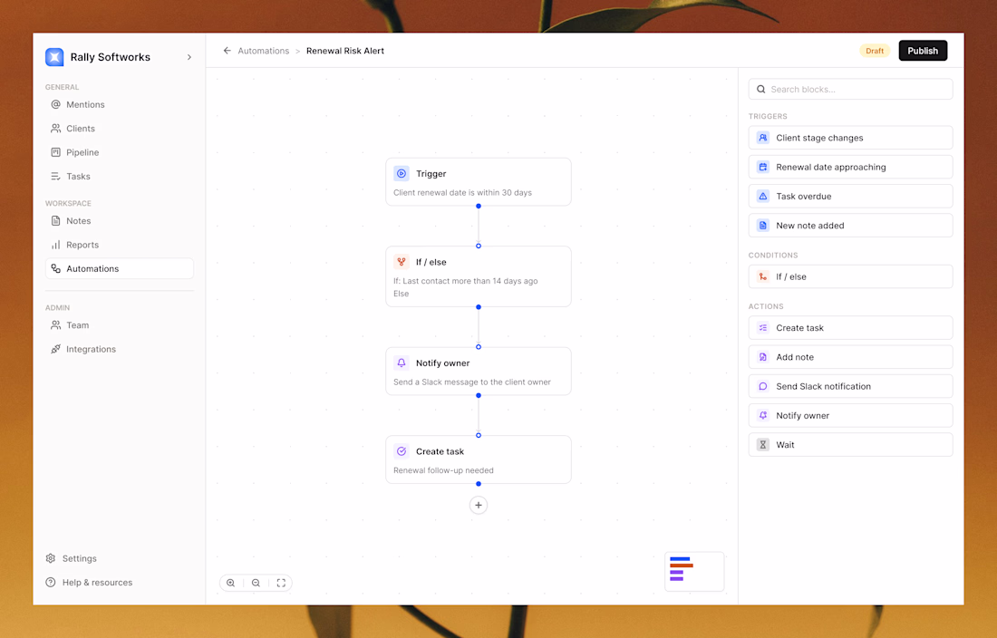Viewport: 997px width, 638px height.
Task: Click the New note added block icon
Action: [763, 226]
